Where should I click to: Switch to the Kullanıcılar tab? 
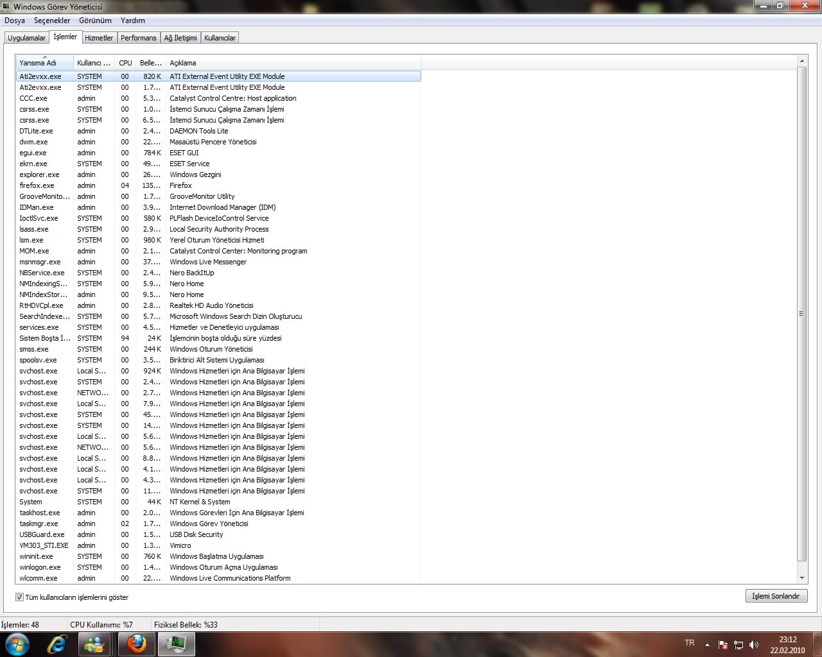pyautogui.click(x=220, y=38)
